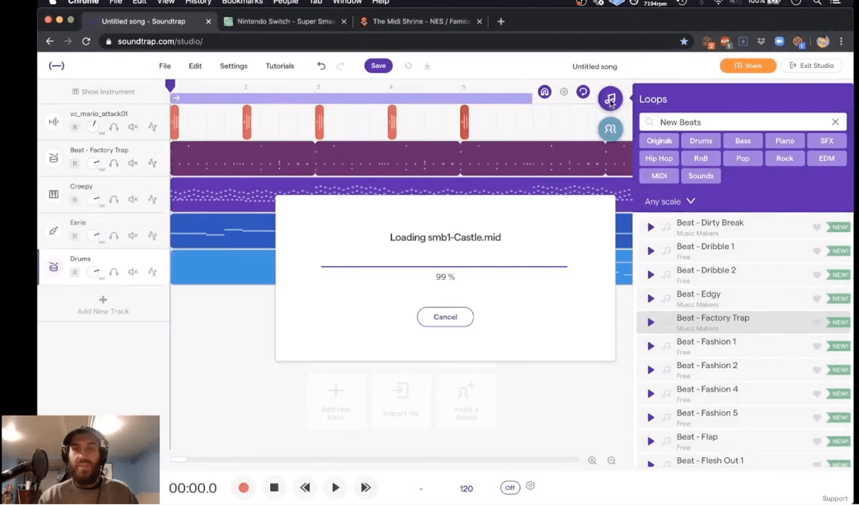Image resolution: width=859 pixels, height=505 pixels.
Task: Open the Loops panel music note icon
Action: (609, 98)
